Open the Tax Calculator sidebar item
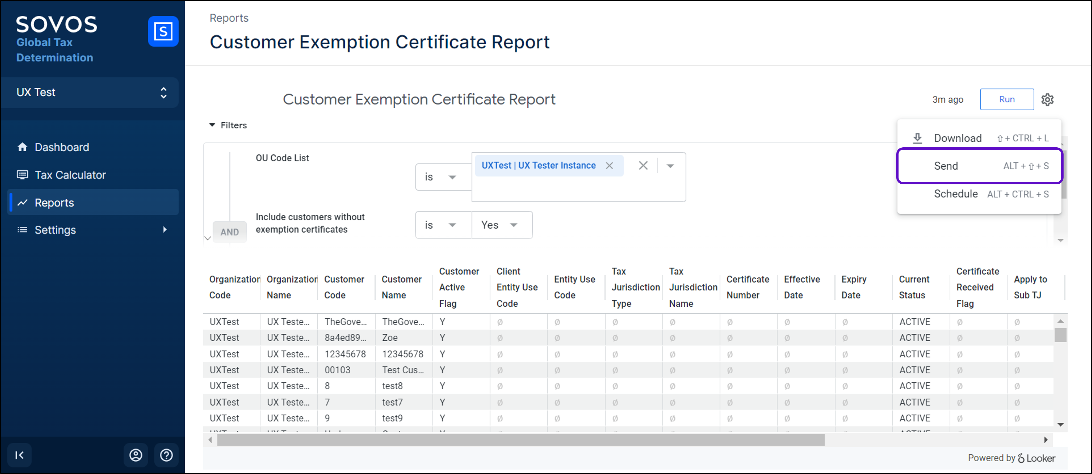The image size is (1092, 474). tap(70, 175)
